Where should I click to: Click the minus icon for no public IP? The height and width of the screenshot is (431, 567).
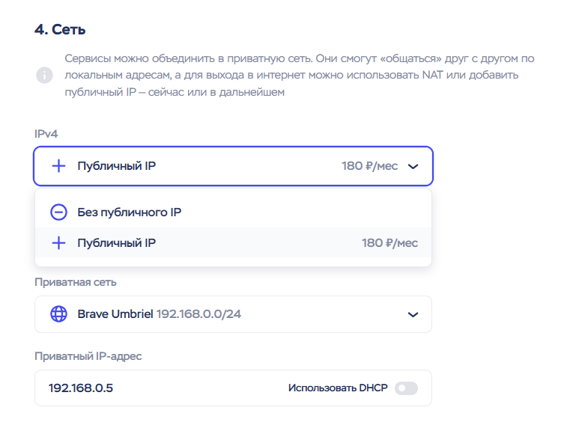[58, 213]
